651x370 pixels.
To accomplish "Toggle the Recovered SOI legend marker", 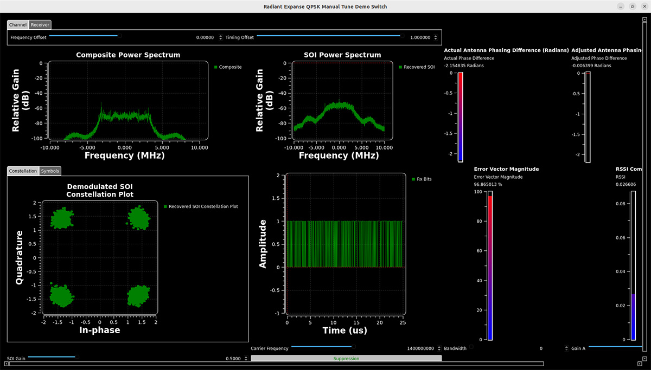I will click(400, 67).
